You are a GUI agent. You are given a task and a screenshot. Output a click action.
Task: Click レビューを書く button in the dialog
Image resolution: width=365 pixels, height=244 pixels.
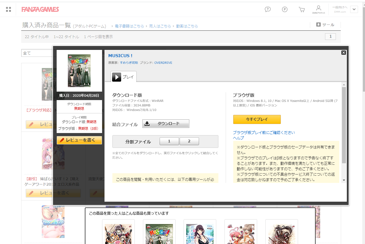click(79, 140)
